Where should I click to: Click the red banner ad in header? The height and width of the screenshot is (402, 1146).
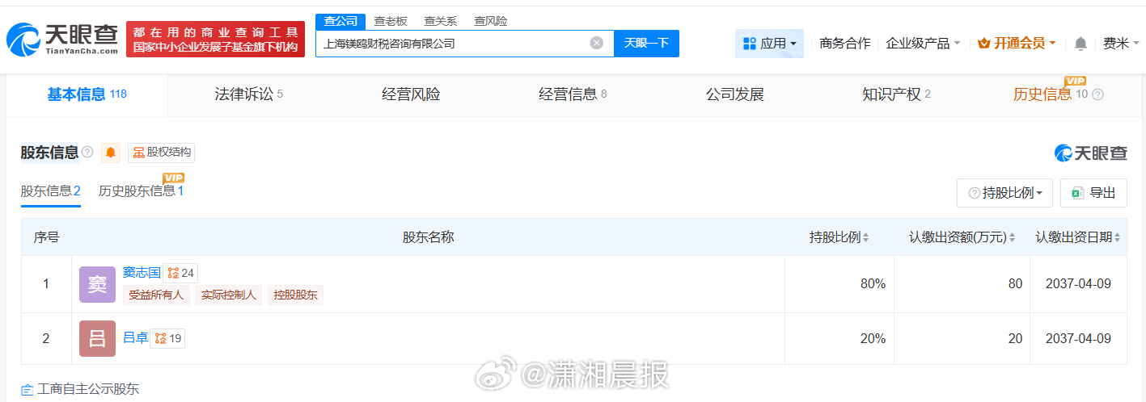point(215,40)
